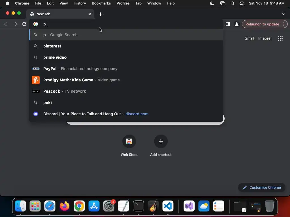Expand the tab search chevron

click(283, 14)
